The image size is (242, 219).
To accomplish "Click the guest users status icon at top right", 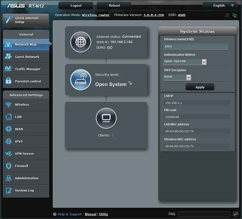I will click(227, 15).
